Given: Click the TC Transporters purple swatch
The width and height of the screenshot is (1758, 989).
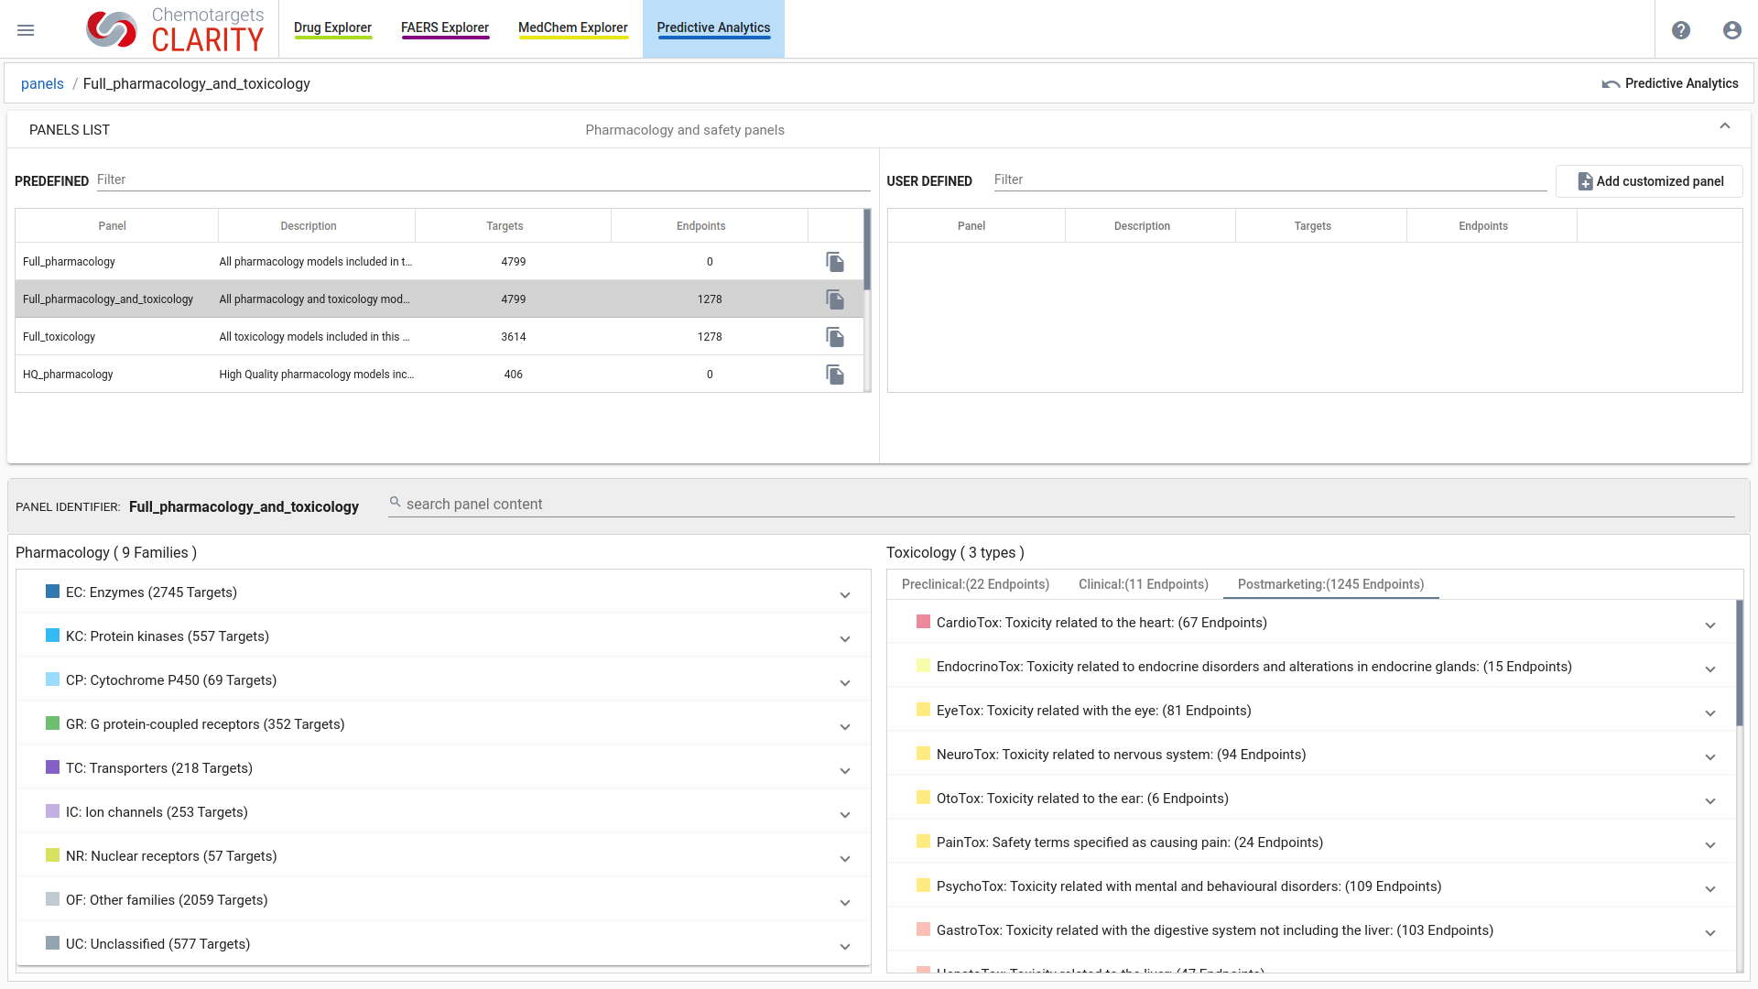Looking at the screenshot, I should coord(52,767).
